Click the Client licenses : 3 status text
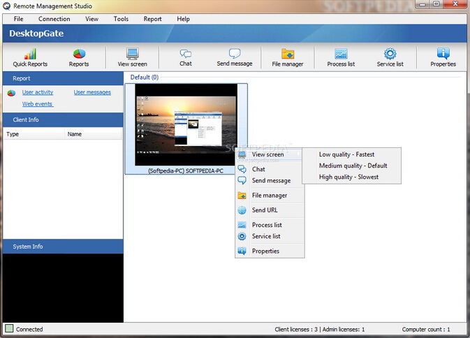Screen dimensions: 470x338 [x=296, y=330]
